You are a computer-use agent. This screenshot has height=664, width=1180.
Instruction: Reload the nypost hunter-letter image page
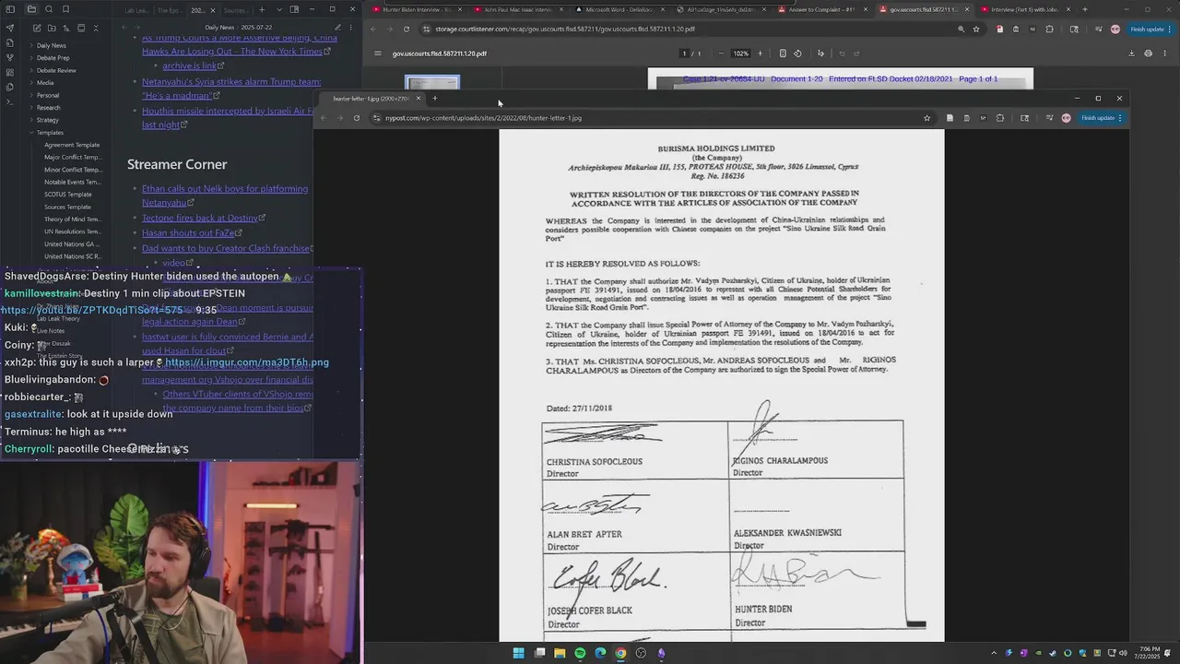[356, 118]
